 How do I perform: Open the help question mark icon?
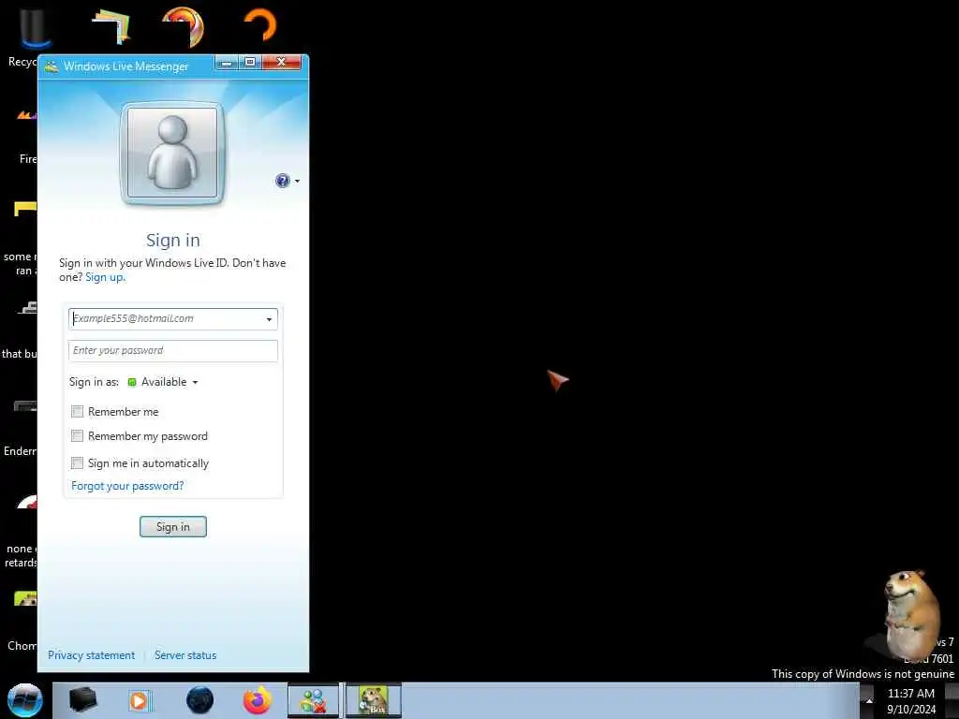(282, 181)
